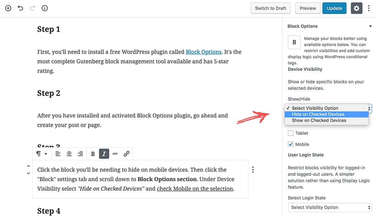Choose 'Show on Checked Devices' option
This screenshot has width=376, height=216.
[x=327, y=121]
